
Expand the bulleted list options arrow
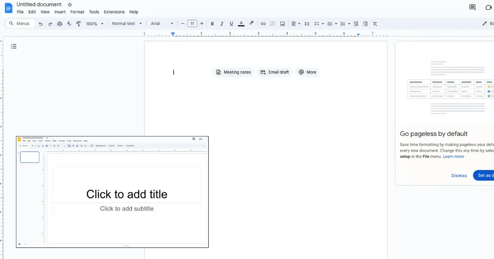pyautogui.click(x=336, y=24)
